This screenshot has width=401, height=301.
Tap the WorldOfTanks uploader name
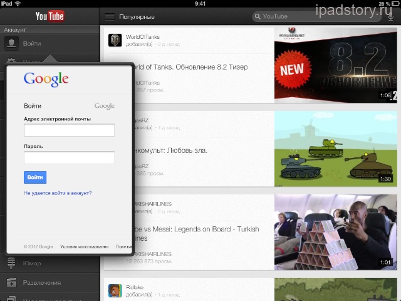143,37
